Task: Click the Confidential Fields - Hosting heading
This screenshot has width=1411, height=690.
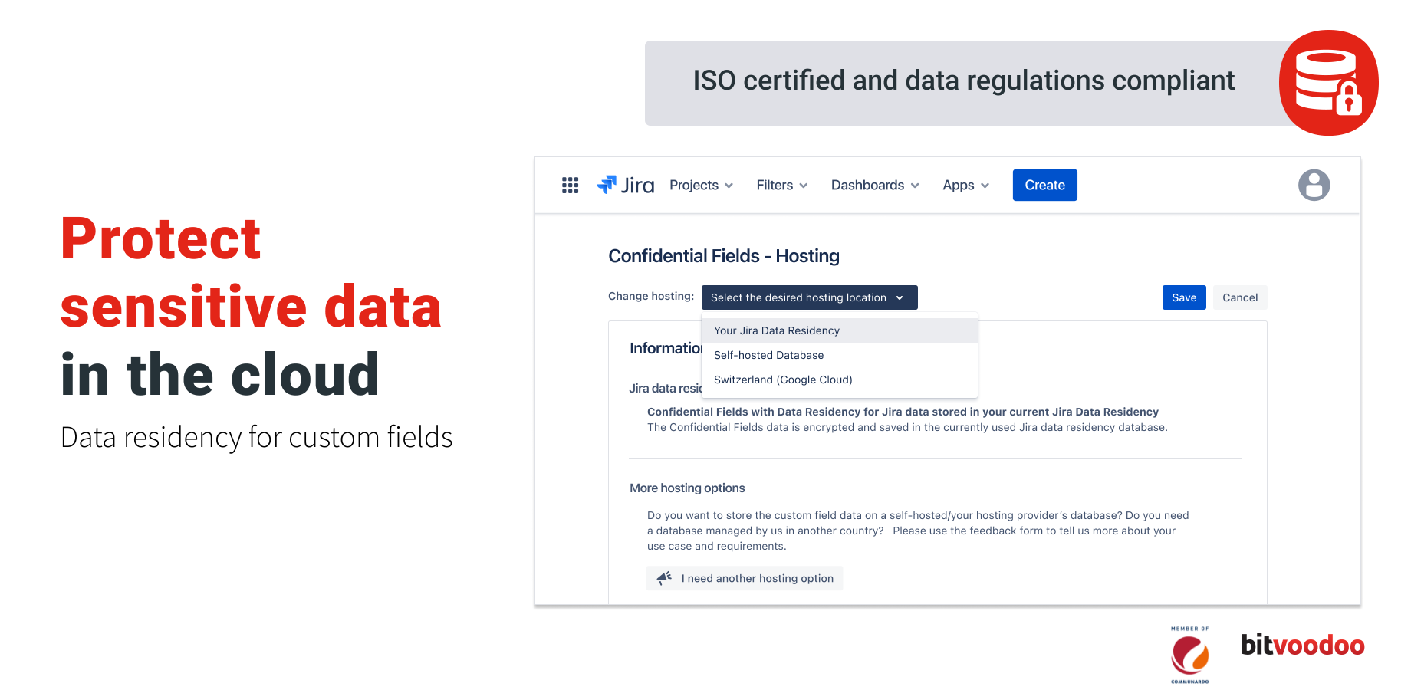Action: 723,256
